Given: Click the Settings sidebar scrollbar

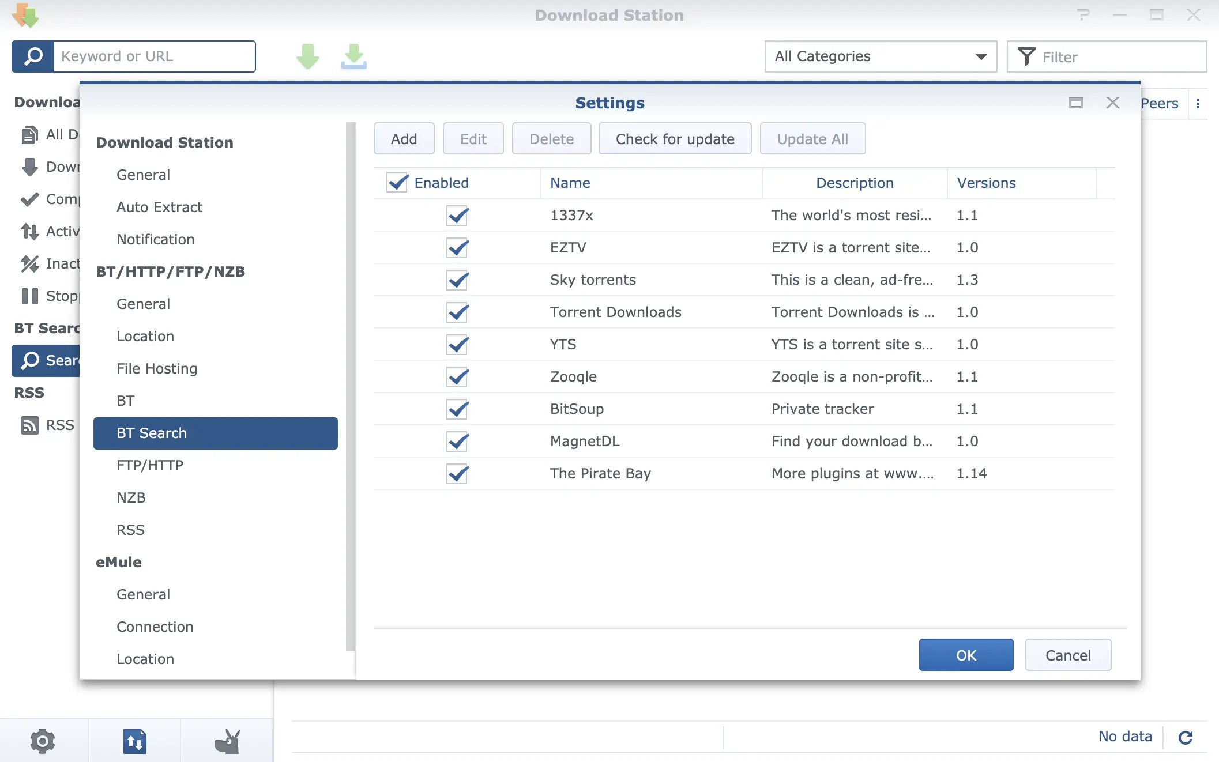Looking at the screenshot, I should 350,386.
